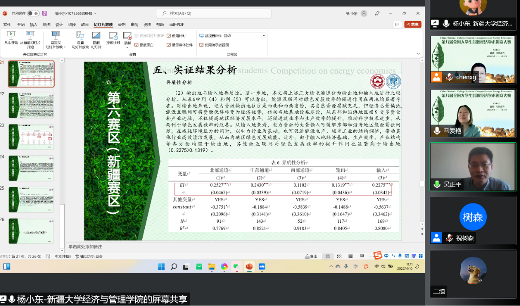
Task: Open Accessibility (辅助功能) checker in status bar
Action: coord(89,256)
